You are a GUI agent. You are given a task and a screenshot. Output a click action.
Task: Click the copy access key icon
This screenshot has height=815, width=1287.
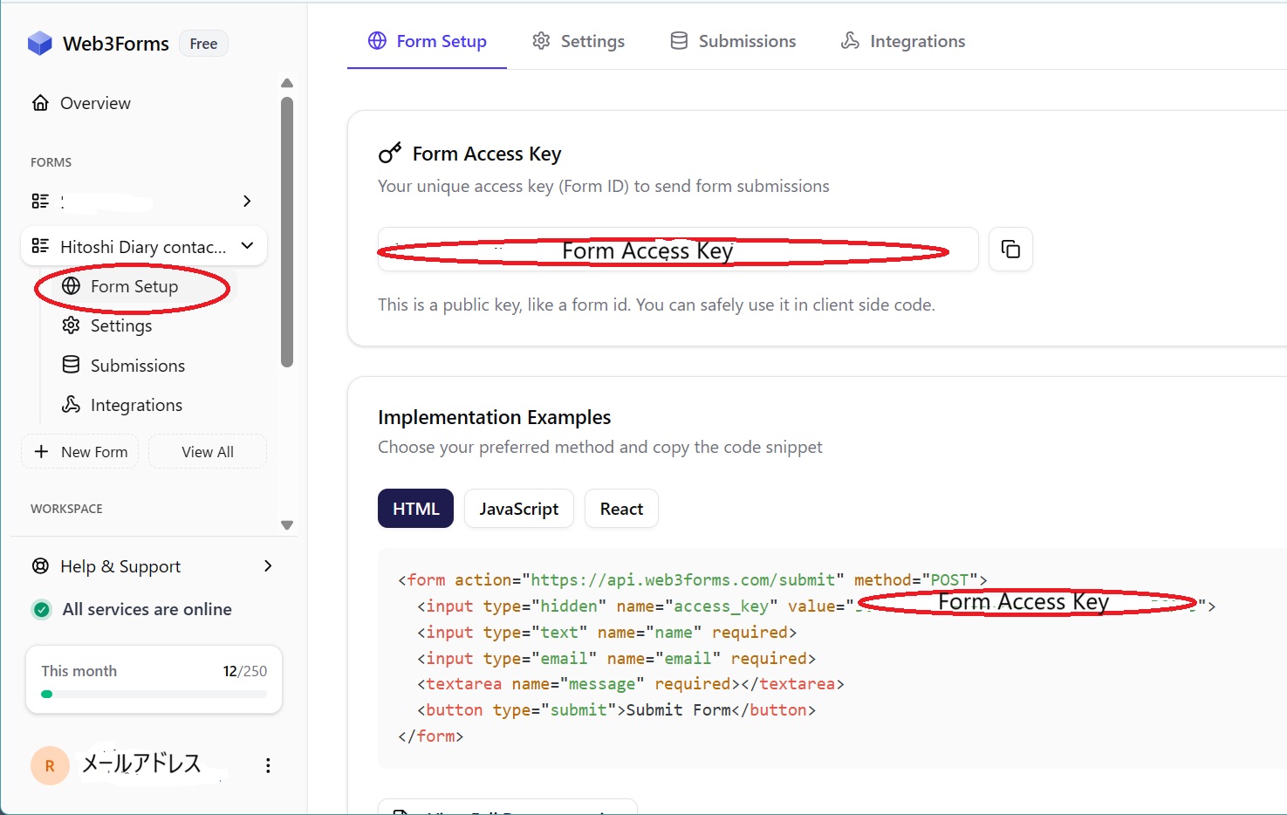coord(1010,250)
